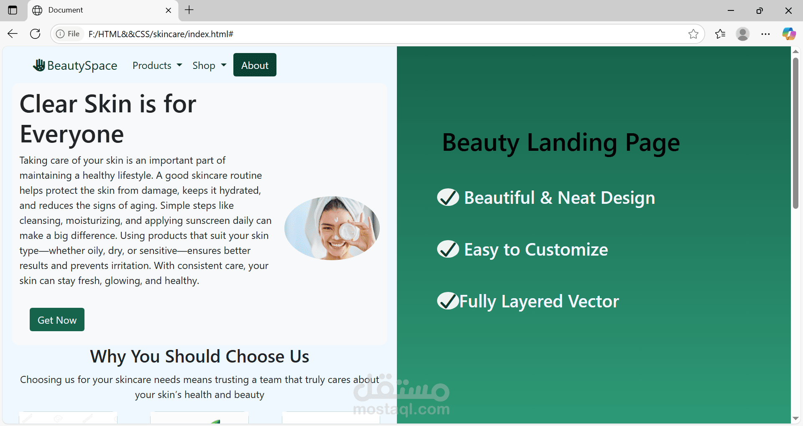Image resolution: width=803 pixels, height=426 pixels.
Task: Restore down the browser window
Action: pos(760,10)
